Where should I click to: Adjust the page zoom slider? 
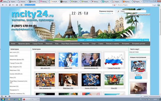pos(148,96)
